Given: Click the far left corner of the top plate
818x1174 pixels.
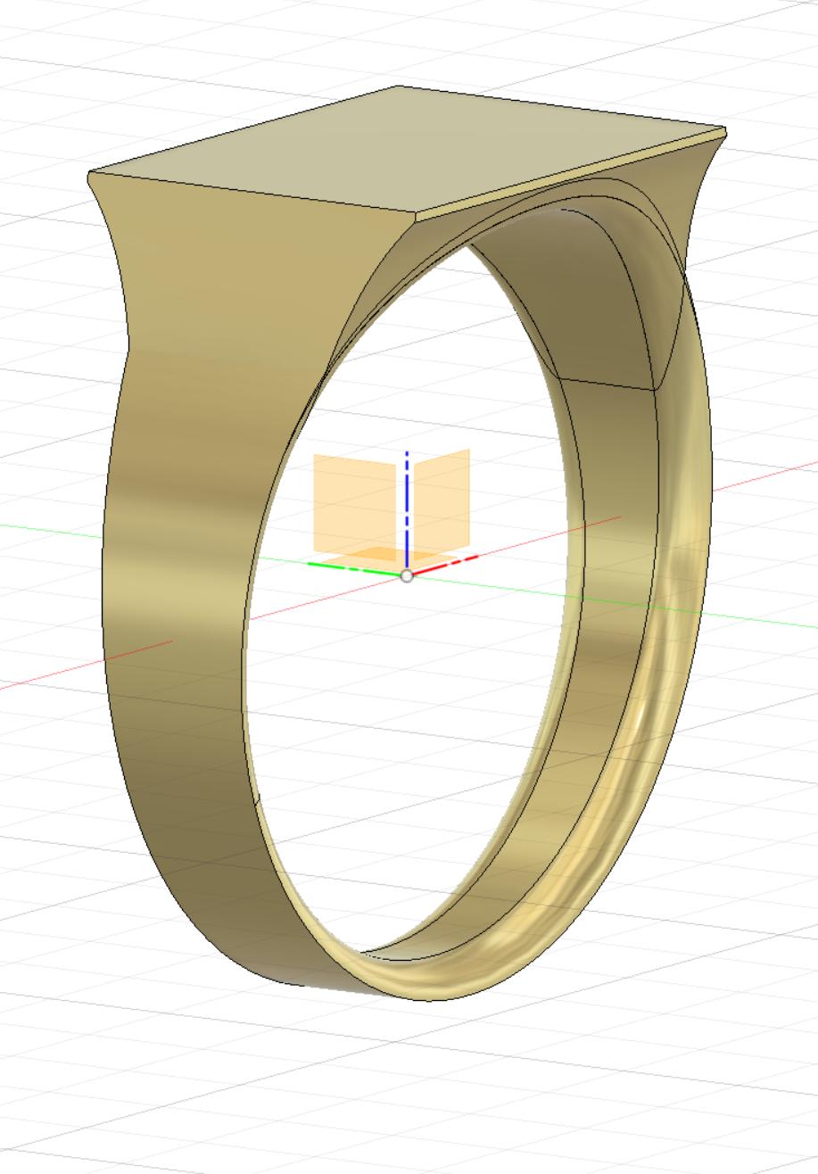Looking at the screenshot, I should coord(90,174).
